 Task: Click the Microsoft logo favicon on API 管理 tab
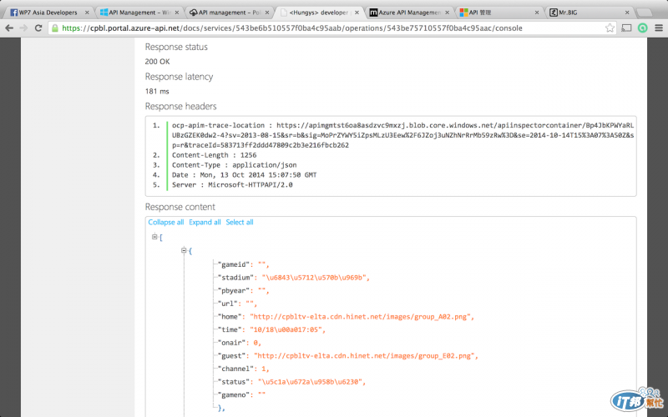click(x=463, y=13)
